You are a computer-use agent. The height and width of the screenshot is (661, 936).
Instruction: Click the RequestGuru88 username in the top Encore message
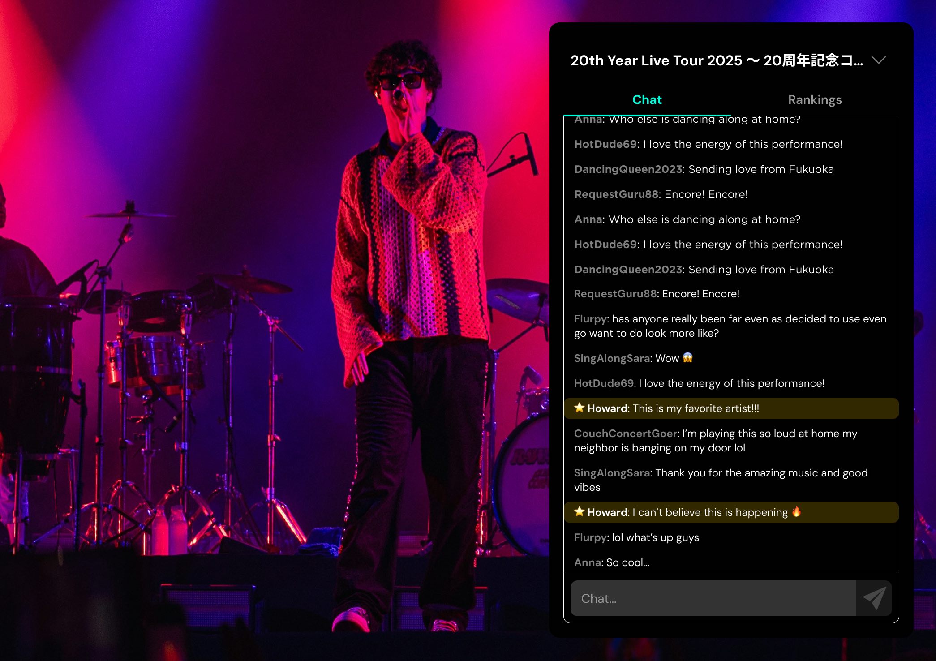pos(616,194)
